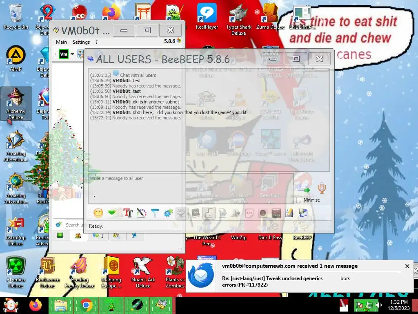Switch to the BeeBEEP bee taskbar item

tap(161, 305)
